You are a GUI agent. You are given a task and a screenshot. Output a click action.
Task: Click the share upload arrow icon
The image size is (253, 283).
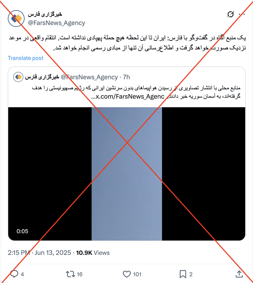239,274
